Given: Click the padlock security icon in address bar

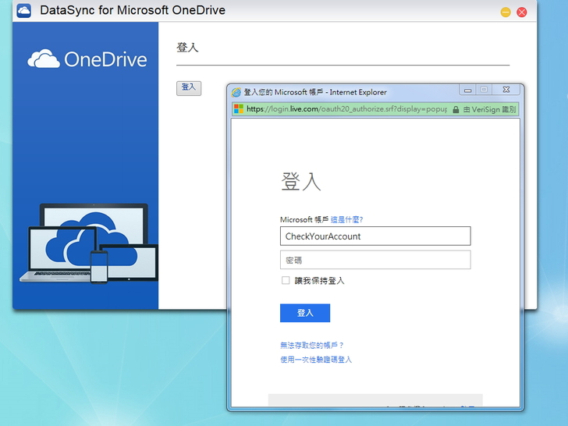Looking at the screenshot, I should pyautogui.click(x=456, y=109).
